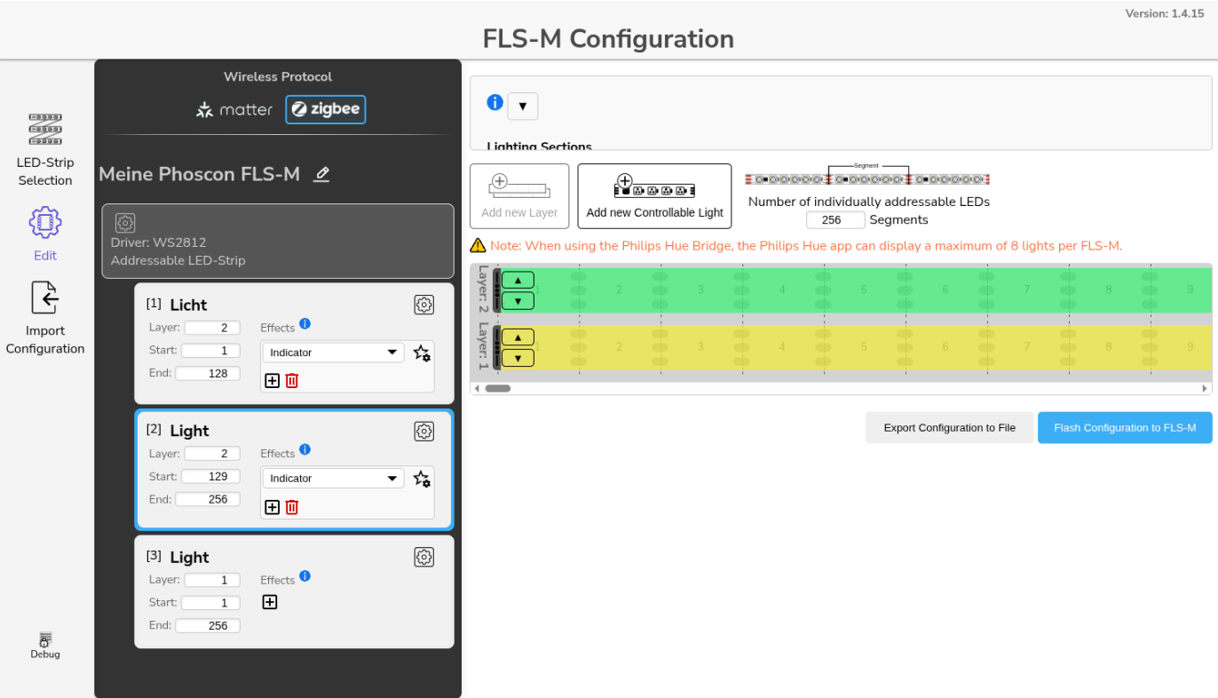Add an effect to the [3] Light section
The width and height of the screenshot is (1218, 698).
tap(269, 601)
